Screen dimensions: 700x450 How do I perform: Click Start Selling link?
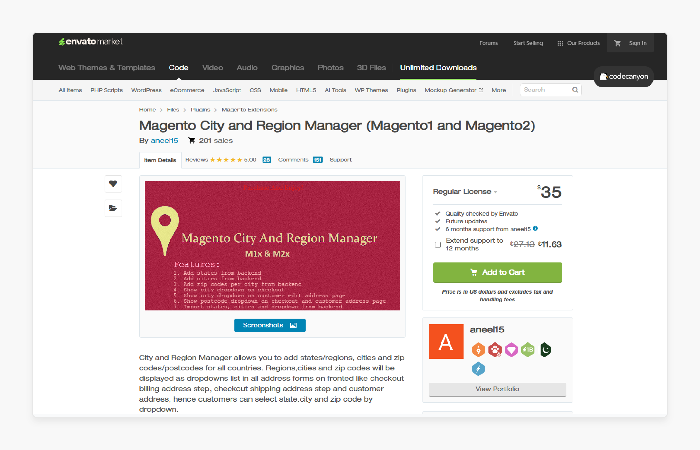[528, 43]
